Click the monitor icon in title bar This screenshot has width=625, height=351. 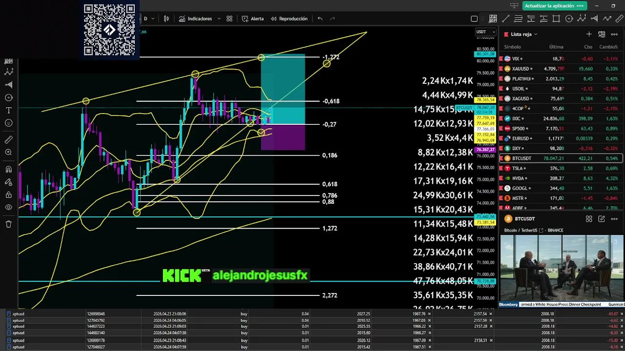pyautogui.click(x=514, y=5)
